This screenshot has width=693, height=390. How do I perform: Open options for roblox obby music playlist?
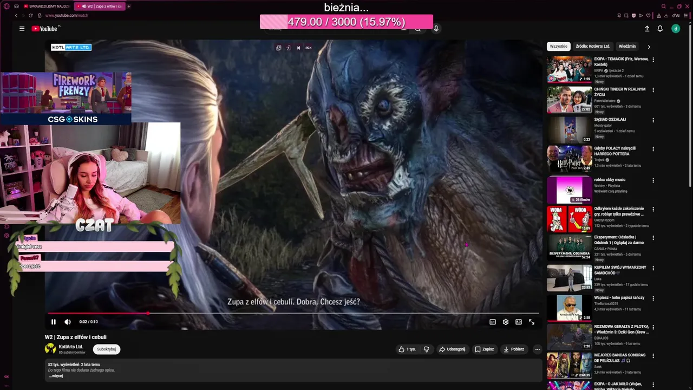[653, 180]
